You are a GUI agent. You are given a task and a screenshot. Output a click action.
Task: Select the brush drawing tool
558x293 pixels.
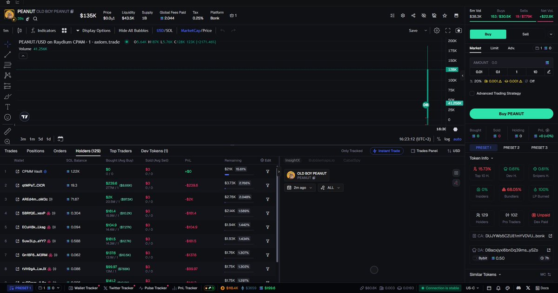[7, 96]
